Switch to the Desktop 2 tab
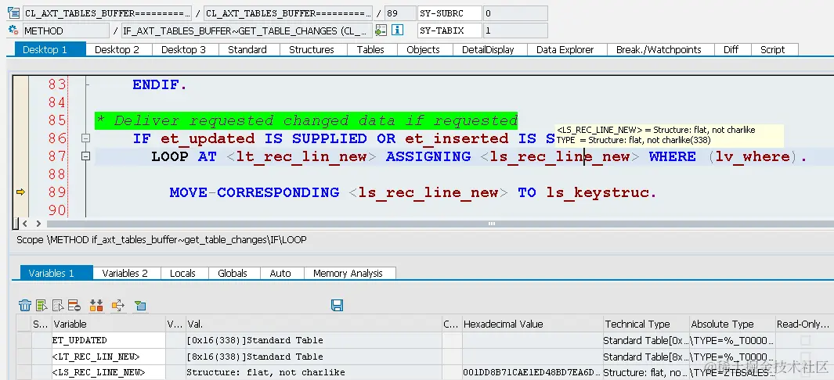Screen dimensions: 834x380 click(117, 49)
